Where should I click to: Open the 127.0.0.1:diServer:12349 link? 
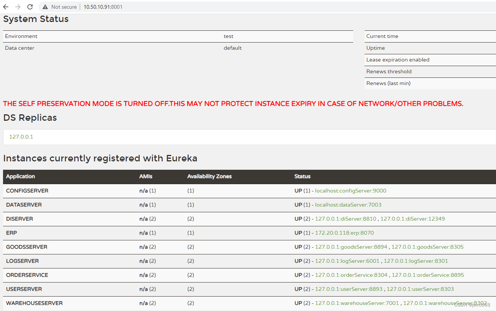(x=412, y=219)
